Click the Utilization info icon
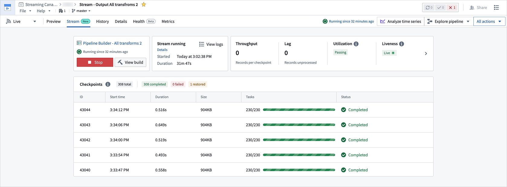The height and width of the screenshot is (187, 507). click(x=356, y=44)
